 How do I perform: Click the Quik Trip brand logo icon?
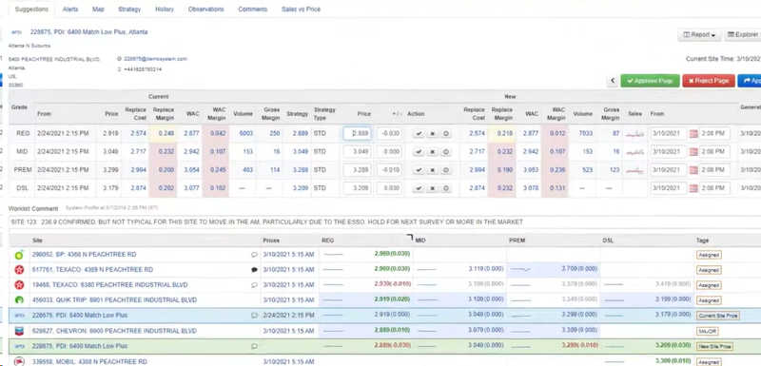click(x=19, y=300)
